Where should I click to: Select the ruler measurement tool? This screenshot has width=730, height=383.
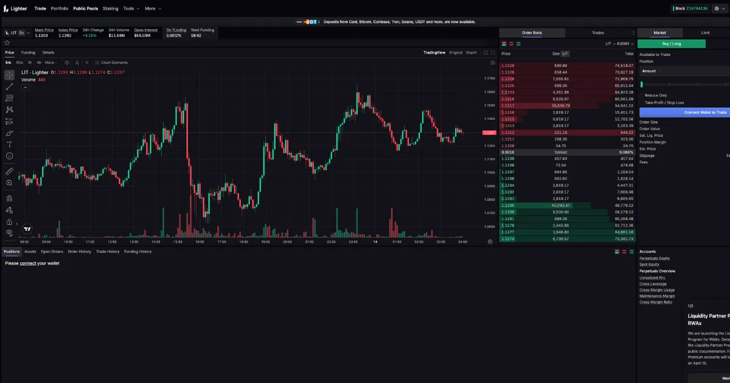point(8,171)
